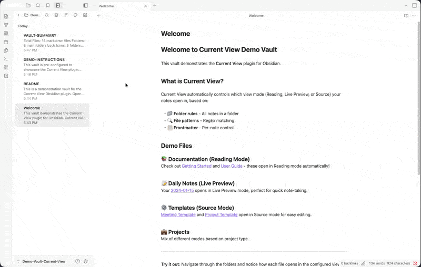Screen dimensions: 421x267
Task: Click the appearance palette icon
Action: tap(75, 15)
